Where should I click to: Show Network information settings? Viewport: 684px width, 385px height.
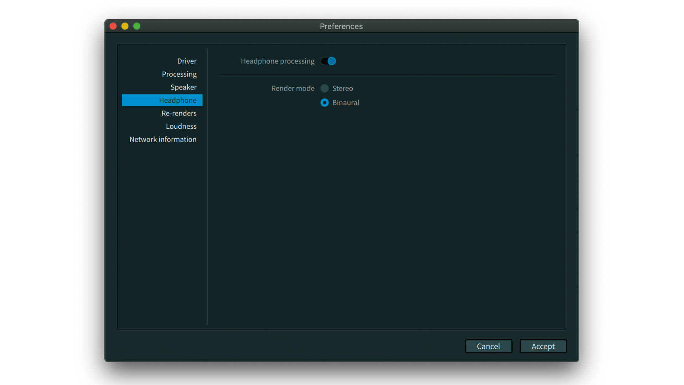(x=163, y=139)
